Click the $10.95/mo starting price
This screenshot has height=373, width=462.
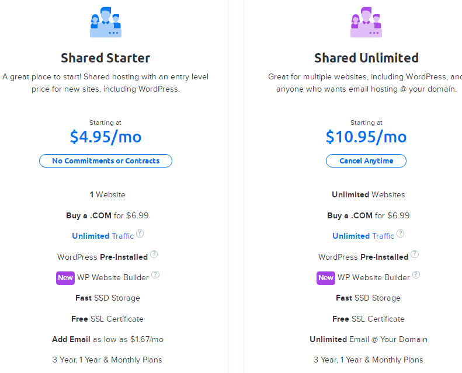tap(366, 137)
